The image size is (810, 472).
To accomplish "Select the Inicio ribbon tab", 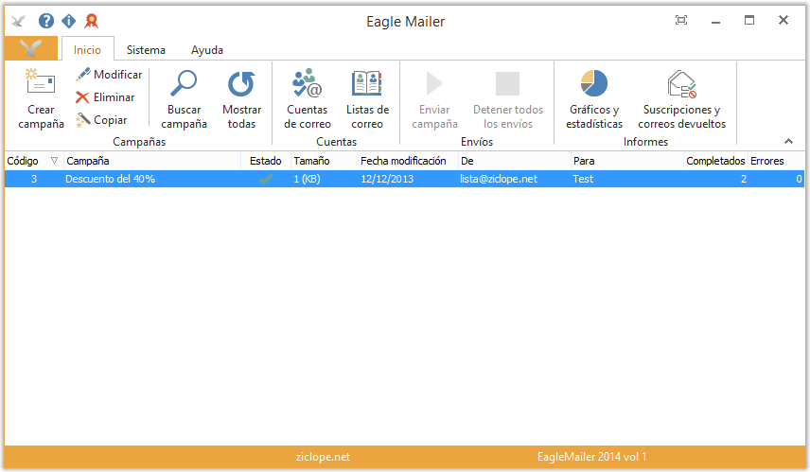I will (87, 49).
